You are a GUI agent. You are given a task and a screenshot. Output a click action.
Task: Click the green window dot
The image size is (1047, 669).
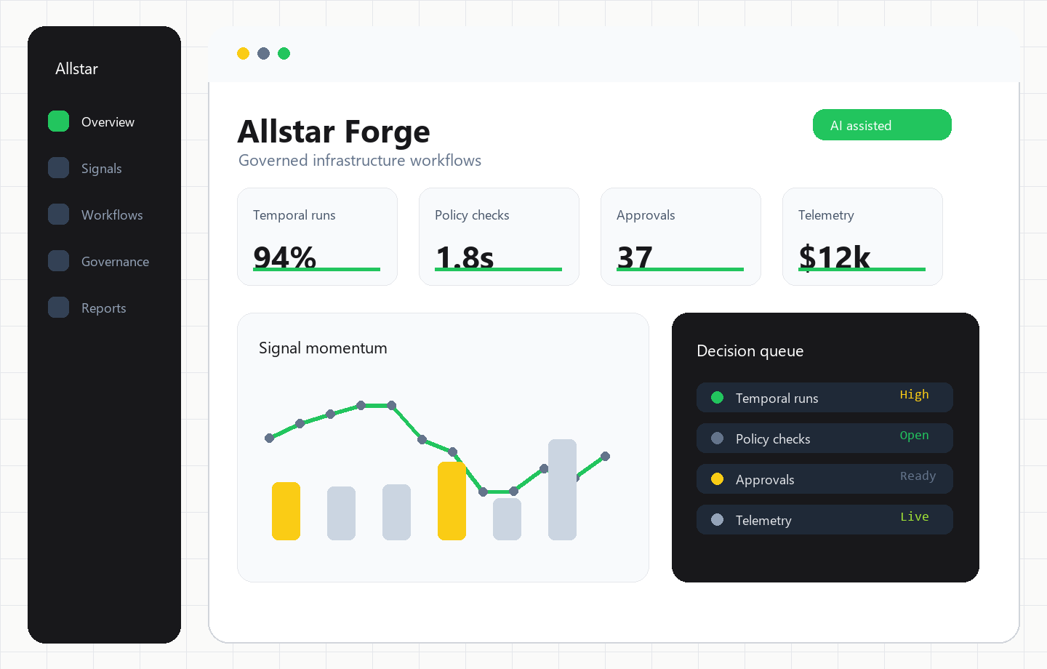[284, 53]
